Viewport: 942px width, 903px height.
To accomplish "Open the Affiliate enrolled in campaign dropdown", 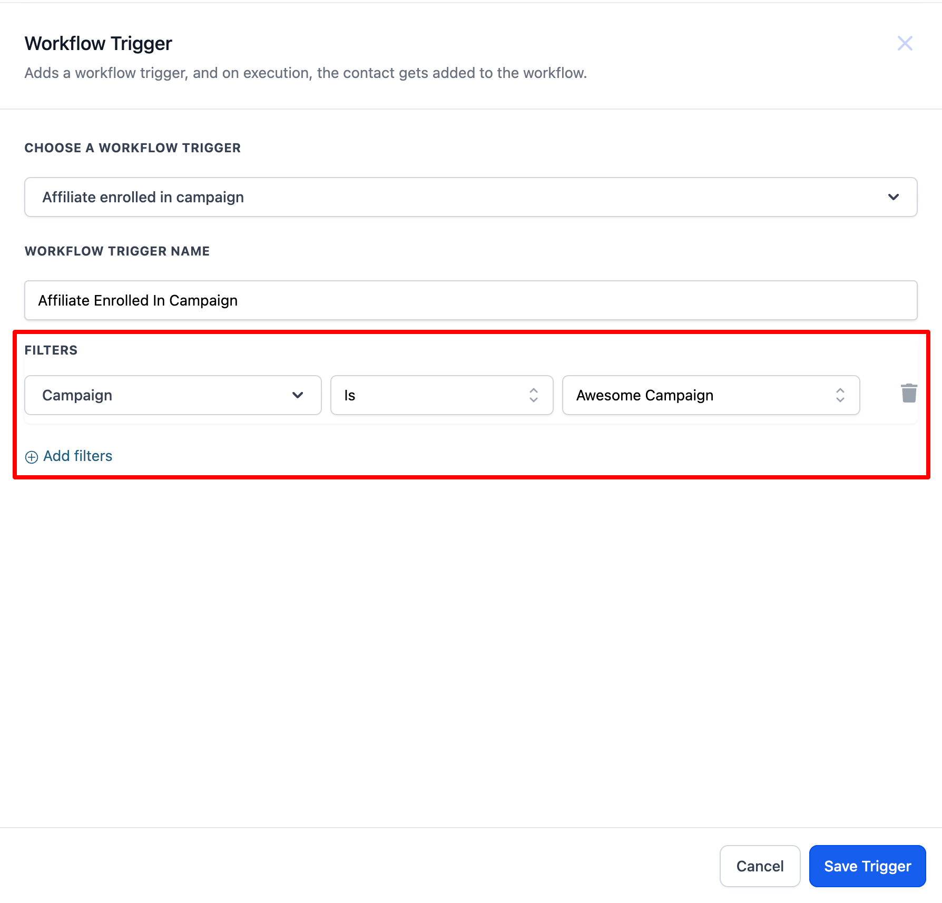I will tap(471, 197).
